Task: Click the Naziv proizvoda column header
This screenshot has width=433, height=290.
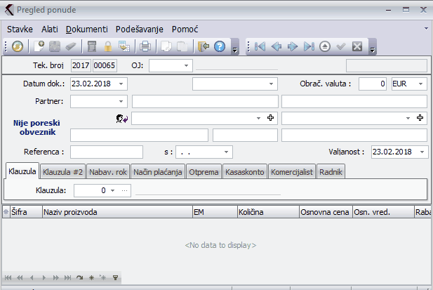Action: (x=116, y=211)
